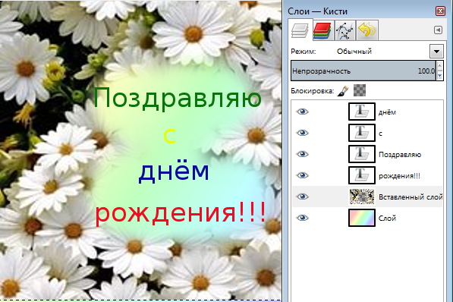Close the Слои — Кисти dock window
Image resolution: width=453 pixels, height=302 pixels.
coord(440,11)
